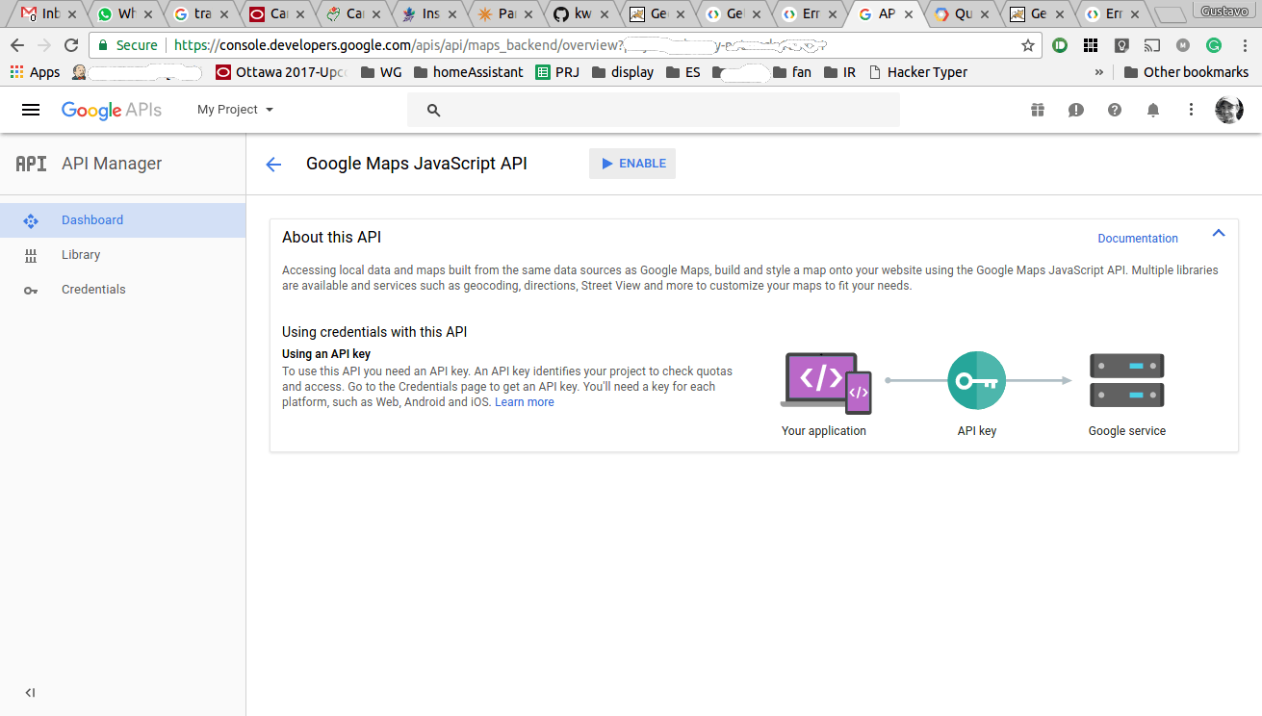
Task: Open the PRJ bookmark
Action: 557,72
